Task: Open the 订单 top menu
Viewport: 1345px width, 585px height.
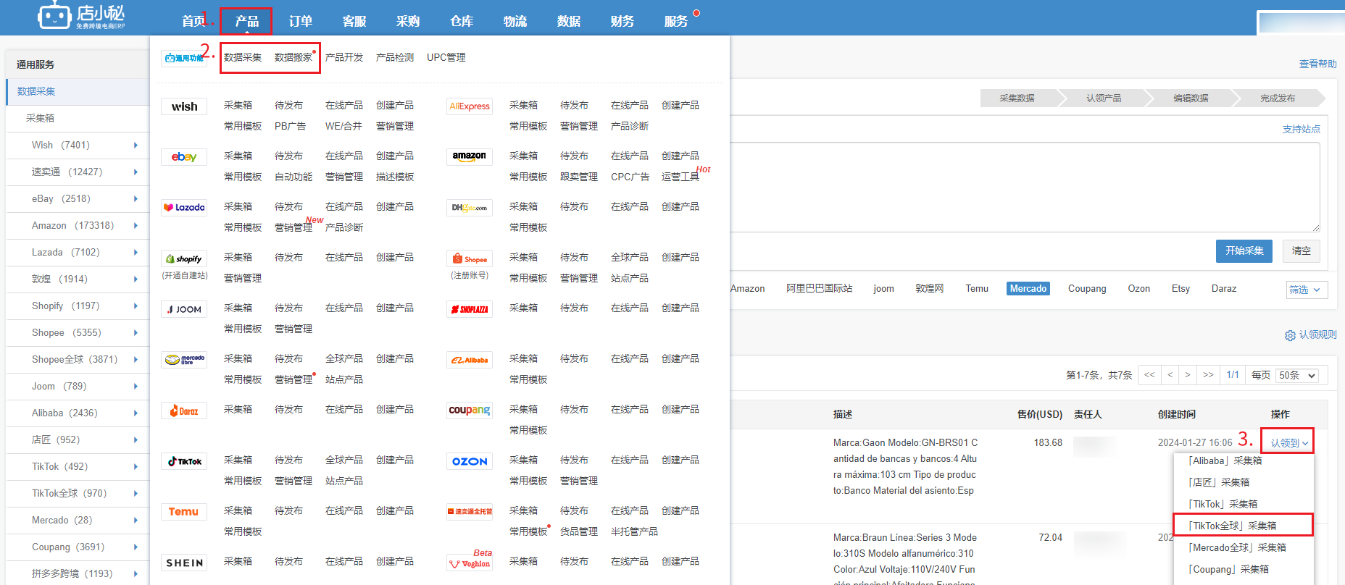Action: click(x=300, y=21)
